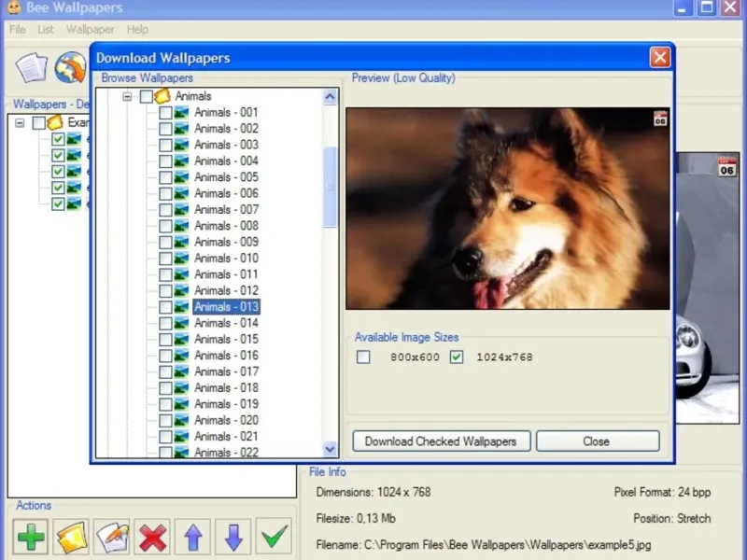
Task: Select Animals - 019 in the tree
Action: pyautogui.click(x=226, y=404)
